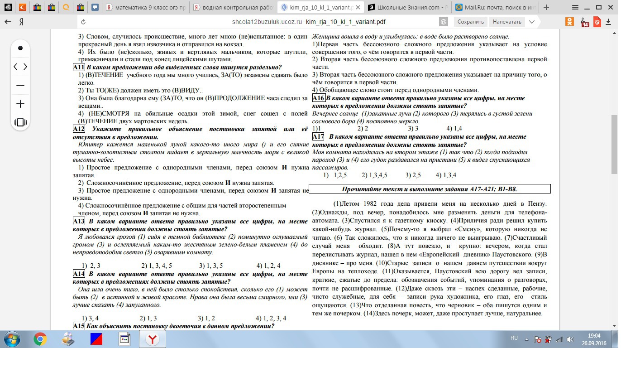Switch to the pinned tab with the blue chat bubble
Image resolution: width=621 pixels, height=377 pixels.
[95, 7]
